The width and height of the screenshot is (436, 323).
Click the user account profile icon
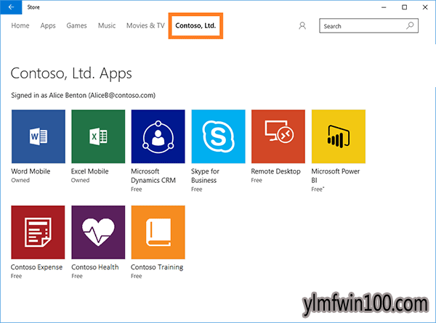[302, 26]
